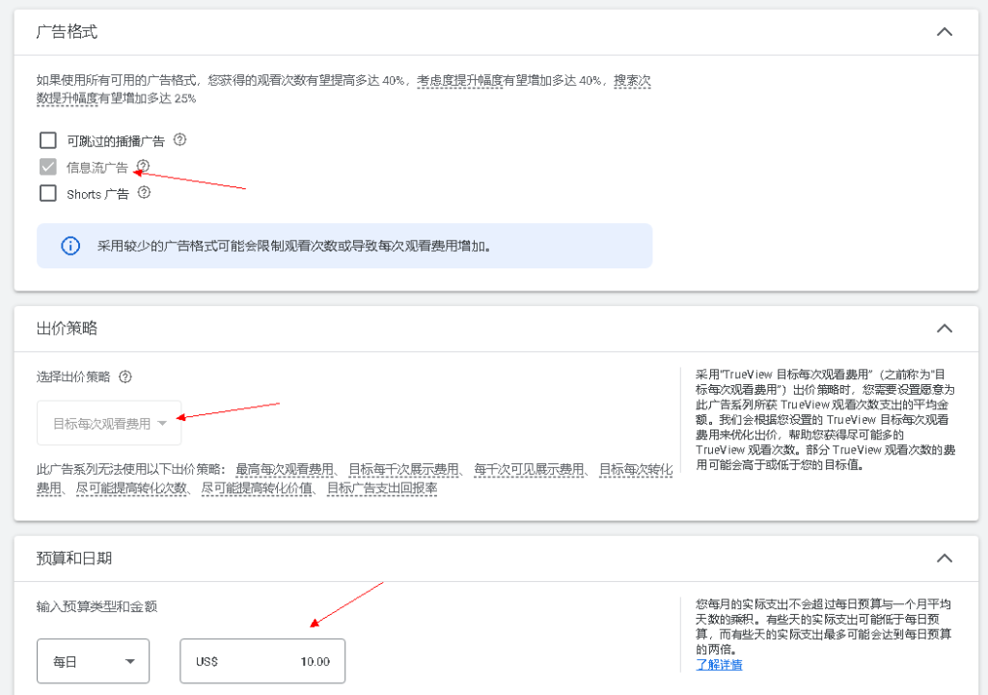Click the 每千次可见展示费用 strategy term
Screen dimensions: 988x695
point(530,470)
